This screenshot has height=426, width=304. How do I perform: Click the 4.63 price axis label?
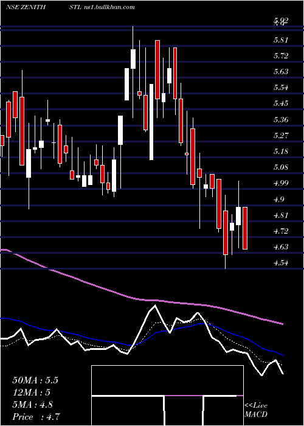281,246
